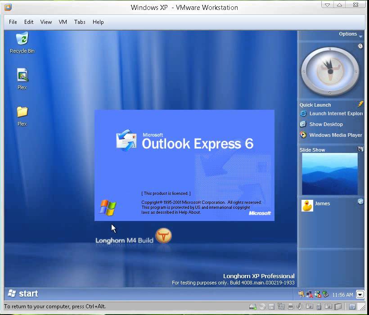Viewport: 369px width, 315px height.
Task: Click the Slide Show tile header
Action: [312, 150]
